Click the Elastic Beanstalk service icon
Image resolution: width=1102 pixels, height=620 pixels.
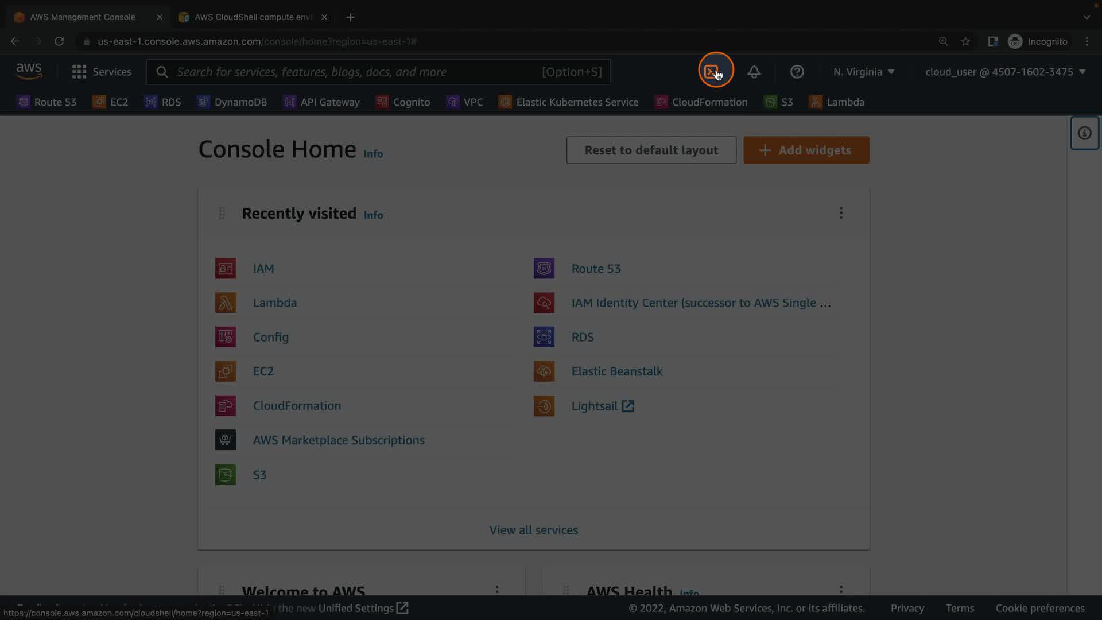coord(544,371)
